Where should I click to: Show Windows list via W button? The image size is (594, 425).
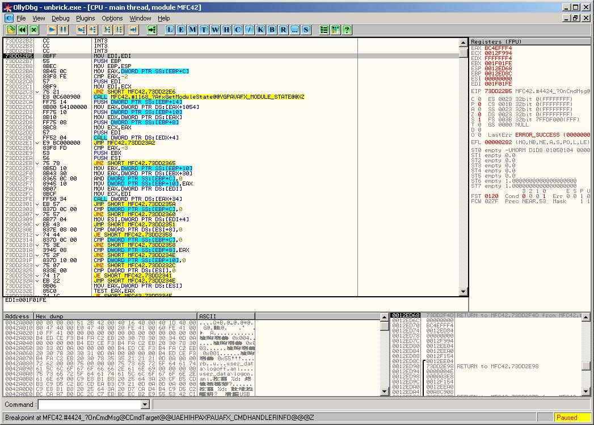point(215,30)
